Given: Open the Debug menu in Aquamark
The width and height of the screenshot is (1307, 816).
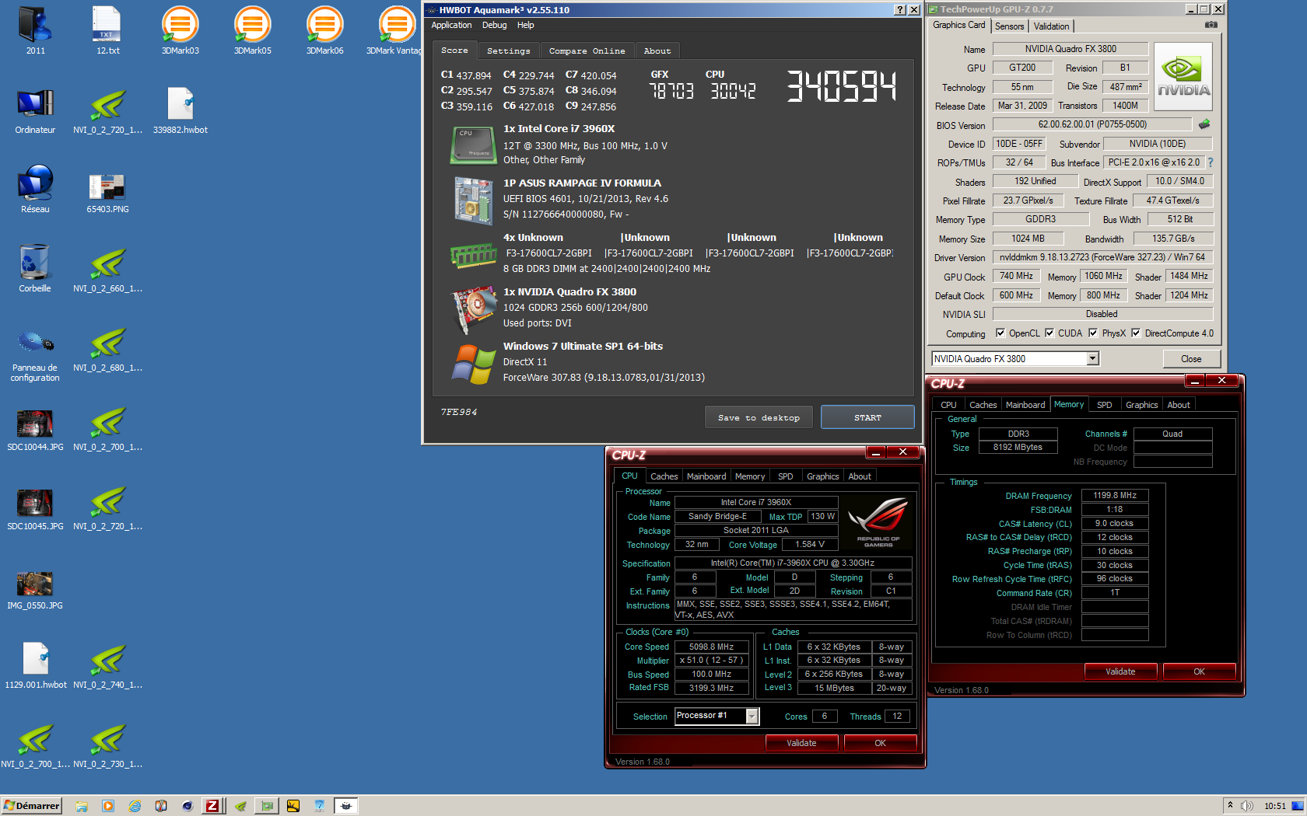Looking at the screenshot, I should point(494,25).
